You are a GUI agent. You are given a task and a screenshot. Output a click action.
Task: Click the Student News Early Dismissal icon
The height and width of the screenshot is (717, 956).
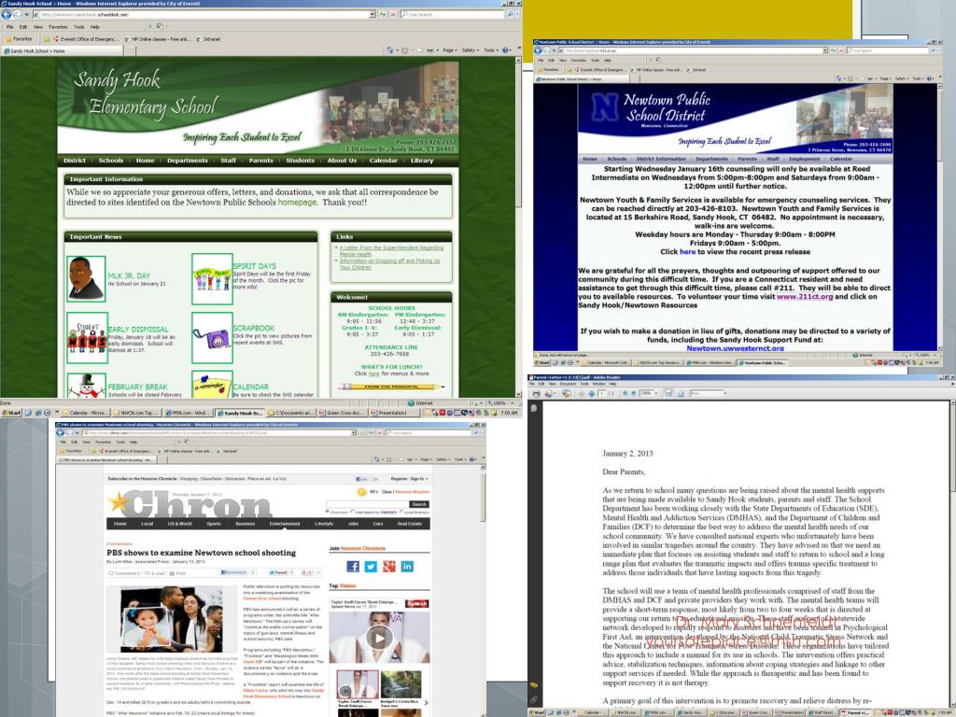(87, 338)
